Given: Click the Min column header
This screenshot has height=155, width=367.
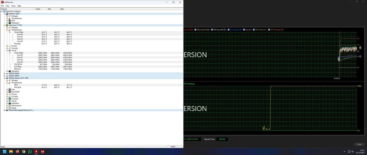Looking at the screenshot, I should coord(54,9).
